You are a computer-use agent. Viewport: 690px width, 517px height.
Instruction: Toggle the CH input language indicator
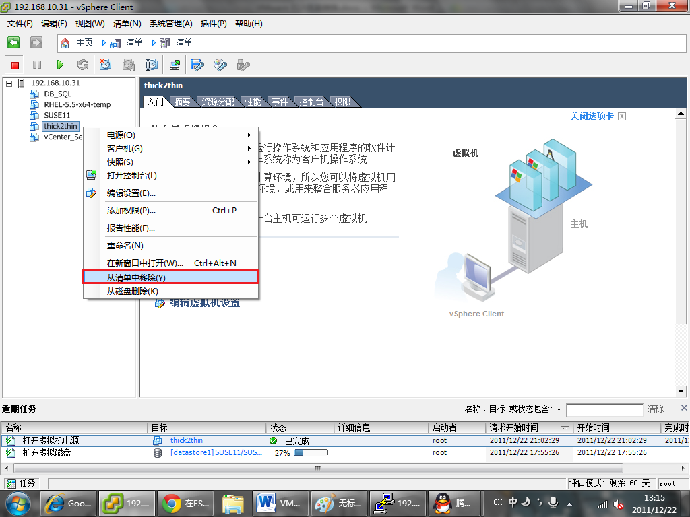[498, 502]
